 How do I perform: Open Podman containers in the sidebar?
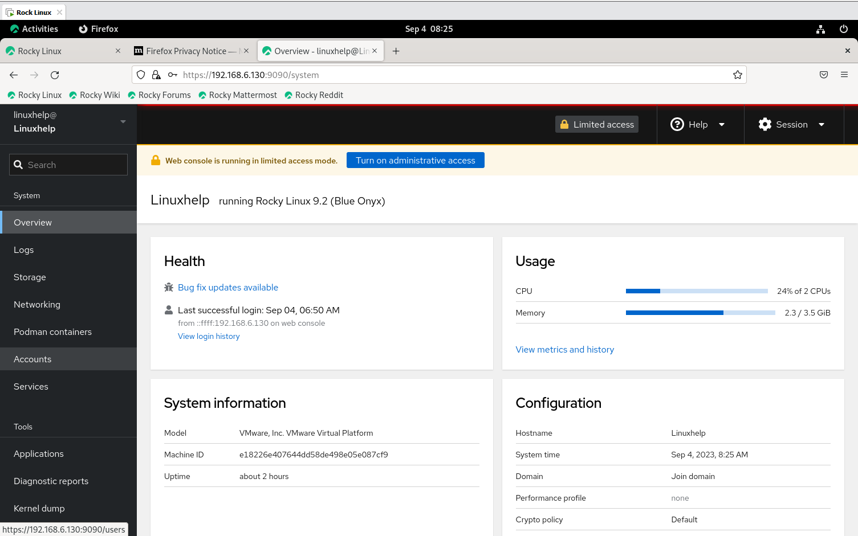pos(68,332)
